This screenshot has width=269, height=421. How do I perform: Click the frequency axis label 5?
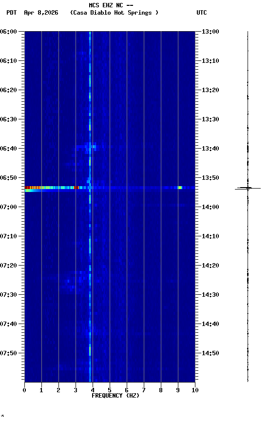110,390
